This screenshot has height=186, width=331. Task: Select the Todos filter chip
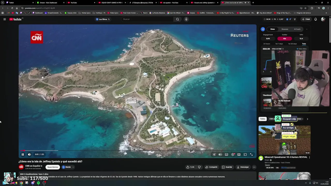coord(262,119)
